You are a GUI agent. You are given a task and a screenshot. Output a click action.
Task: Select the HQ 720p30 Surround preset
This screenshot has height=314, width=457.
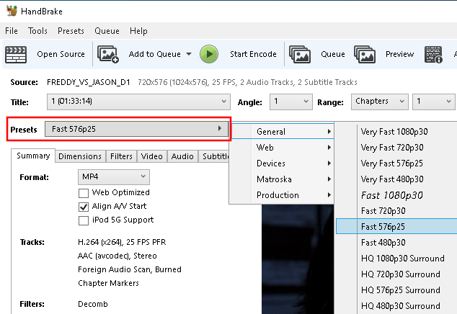pos(396,274)
